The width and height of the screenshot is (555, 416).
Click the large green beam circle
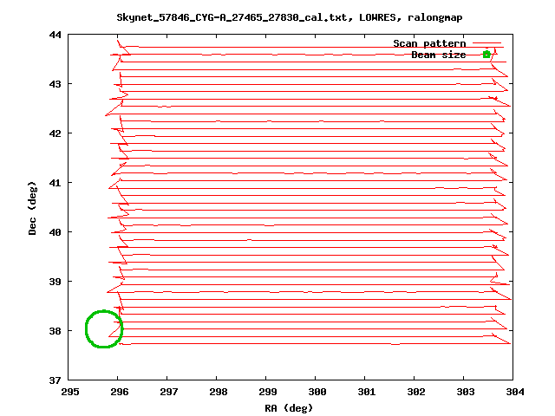[104, 329]
